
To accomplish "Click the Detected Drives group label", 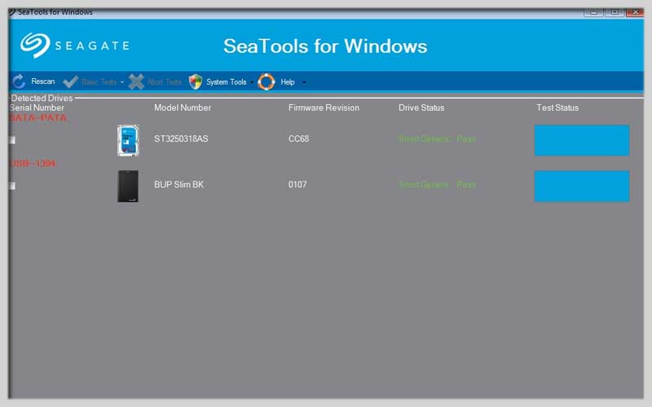I will click(x=42, y=98).
